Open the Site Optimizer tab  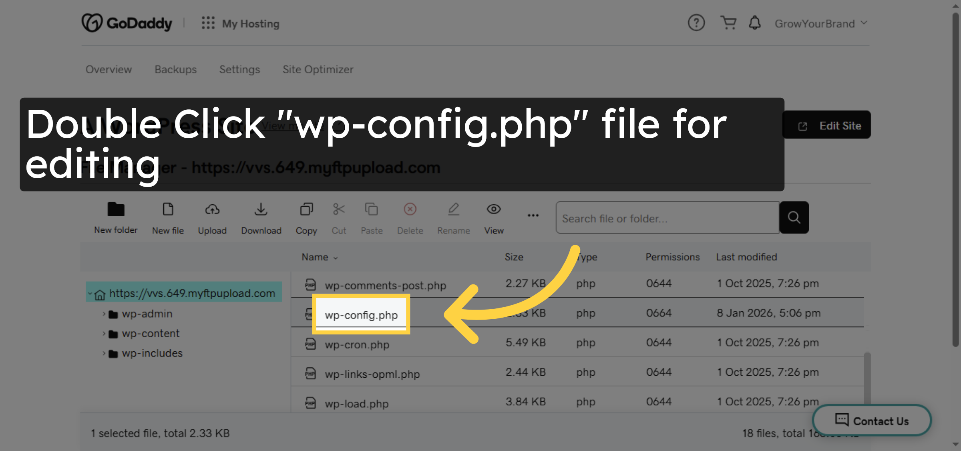[x=318, y=69]
